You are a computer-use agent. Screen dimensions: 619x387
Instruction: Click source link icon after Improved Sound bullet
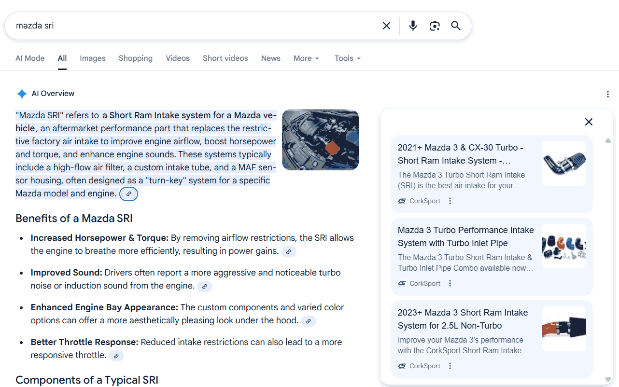pos(205,287)
